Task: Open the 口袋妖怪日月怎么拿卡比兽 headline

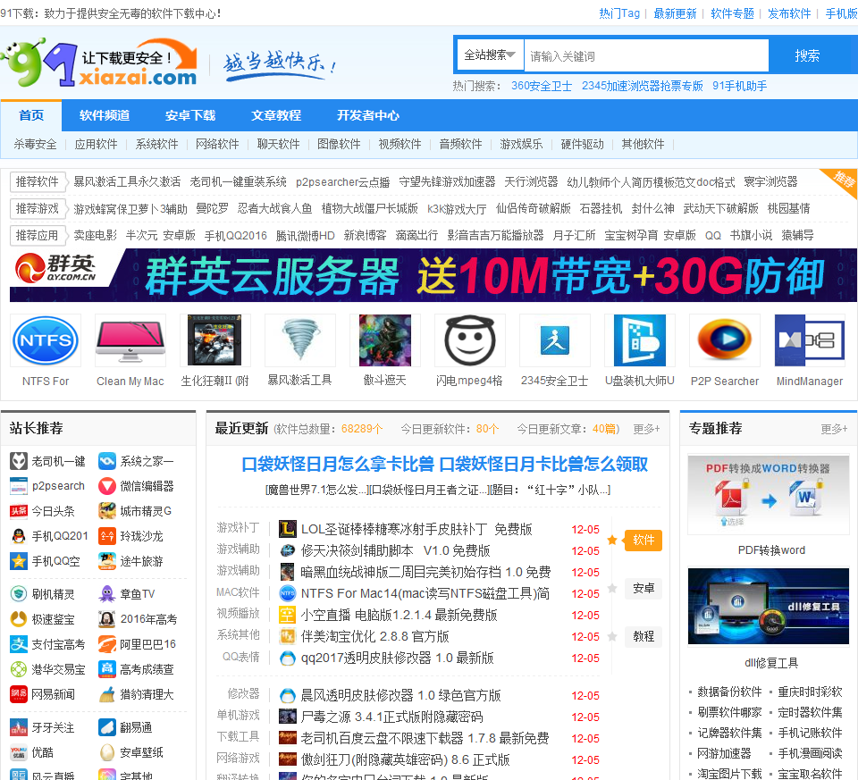Action: tap(338, 464)
